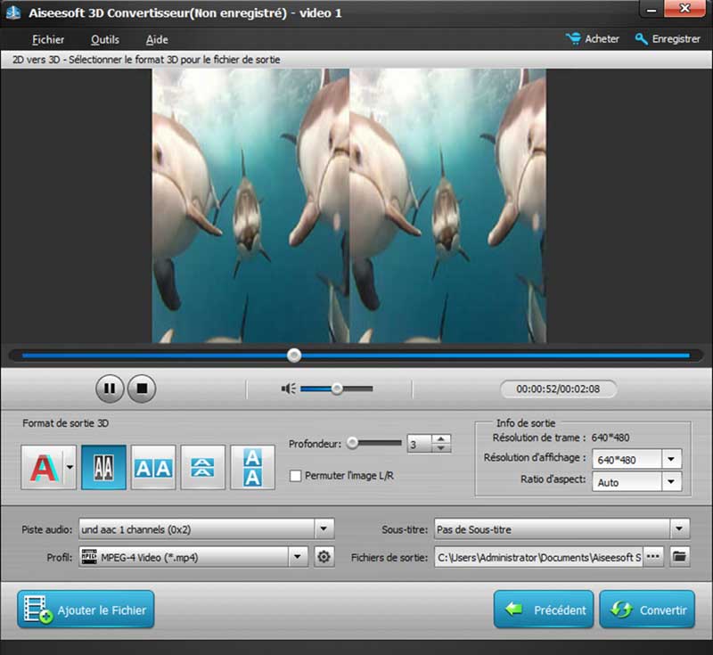
Task: Open the output folder icon
Action: pos(680,556)
